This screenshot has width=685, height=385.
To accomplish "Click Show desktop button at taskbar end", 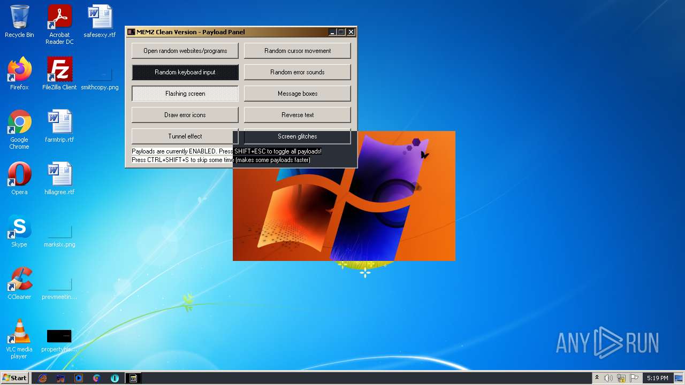I will coord(680,378).
